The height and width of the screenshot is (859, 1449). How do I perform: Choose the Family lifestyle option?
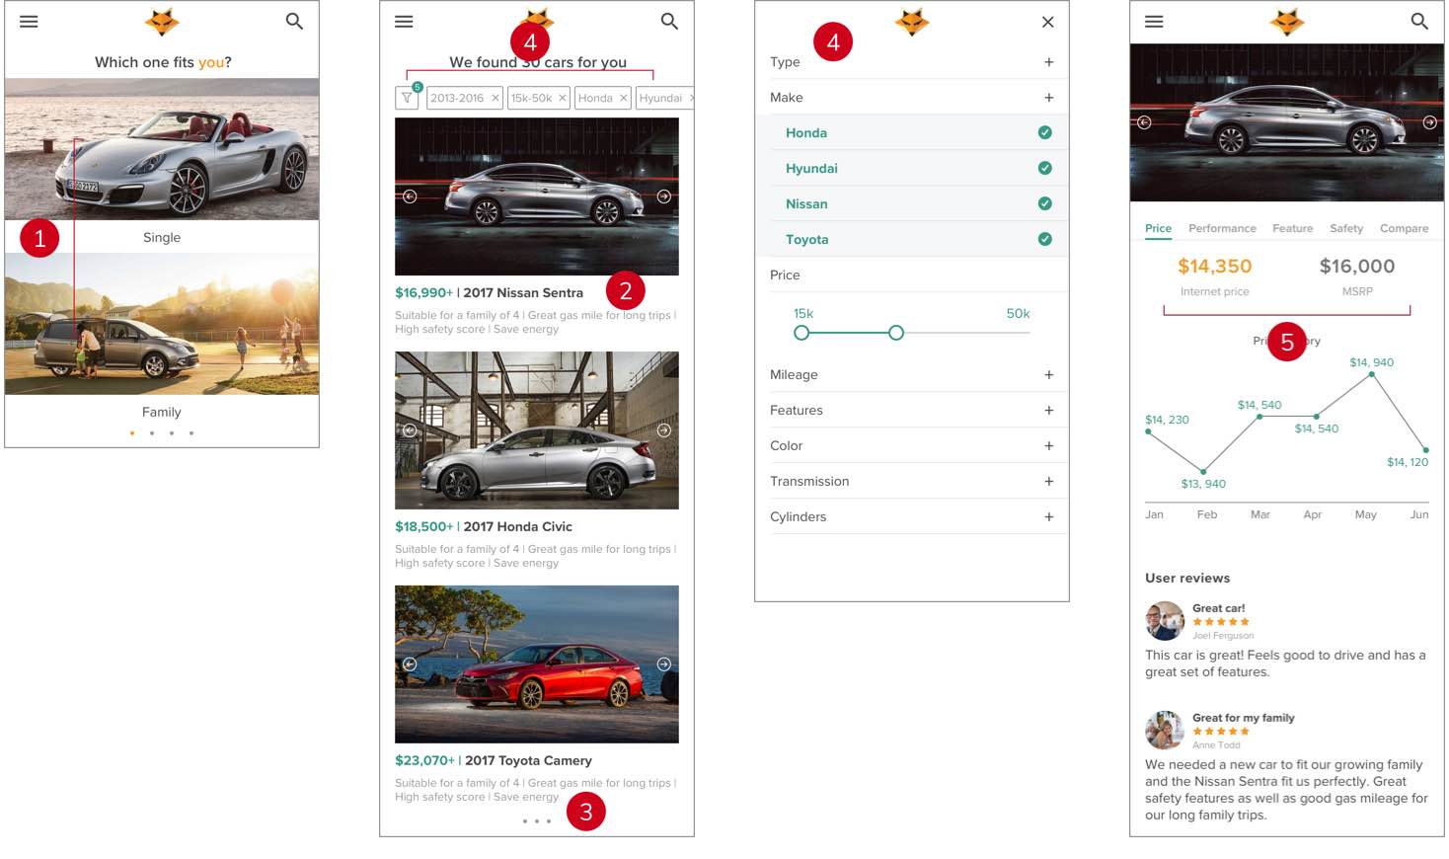click(x=162, y=412)
